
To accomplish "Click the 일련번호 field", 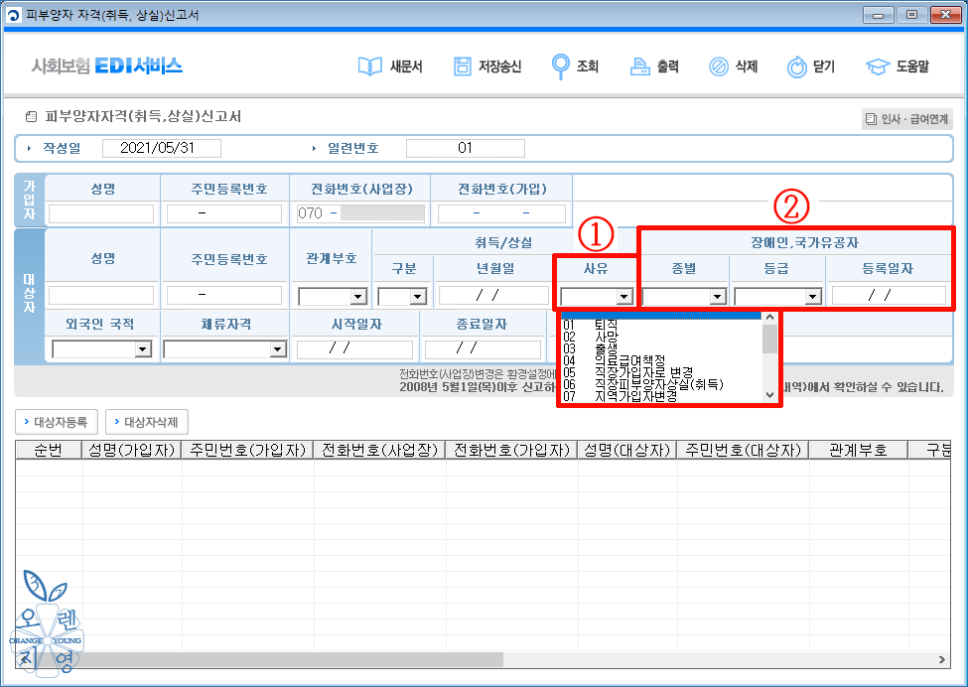I will tap(465, 148).
